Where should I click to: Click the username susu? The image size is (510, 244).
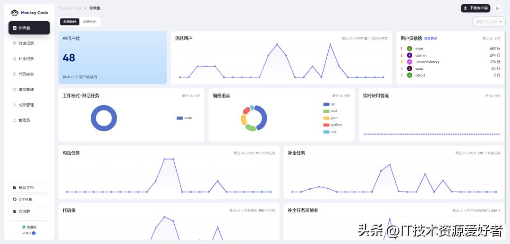click(x=419, y=68)
